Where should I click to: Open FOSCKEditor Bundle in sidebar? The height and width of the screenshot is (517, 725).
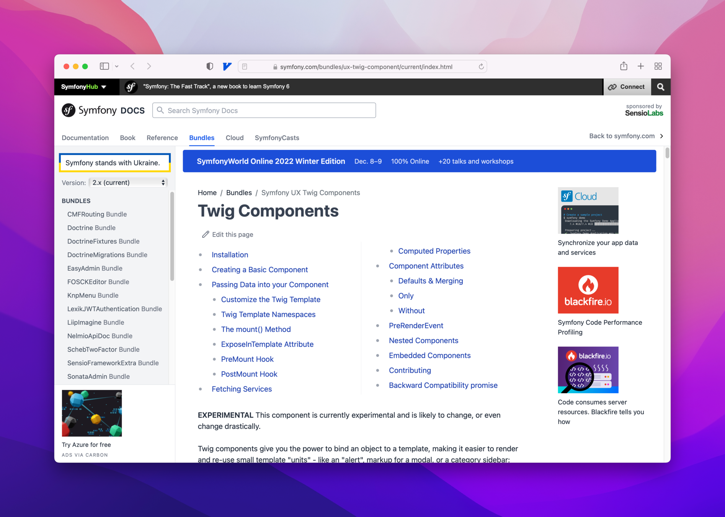(x=98, y=282)
